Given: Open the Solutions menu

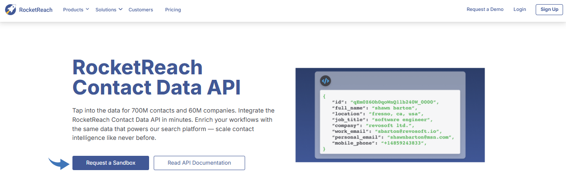Looking at the screenshot, I should click(106, 9).
